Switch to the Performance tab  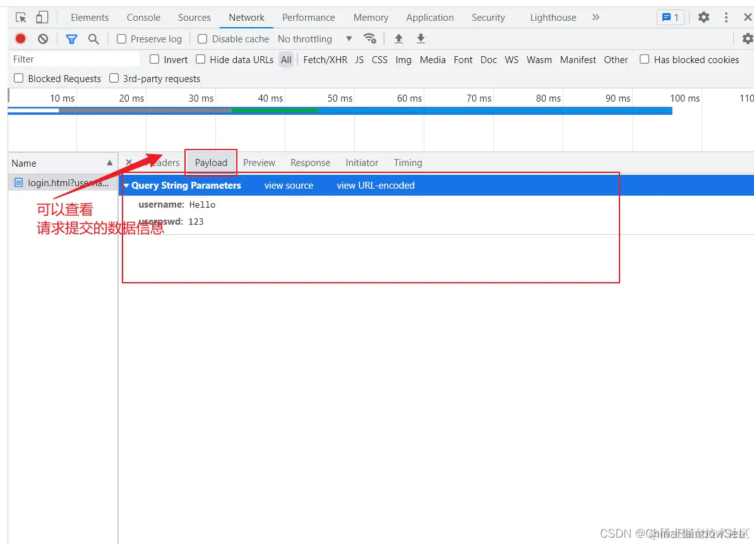[x=308, y=18]
